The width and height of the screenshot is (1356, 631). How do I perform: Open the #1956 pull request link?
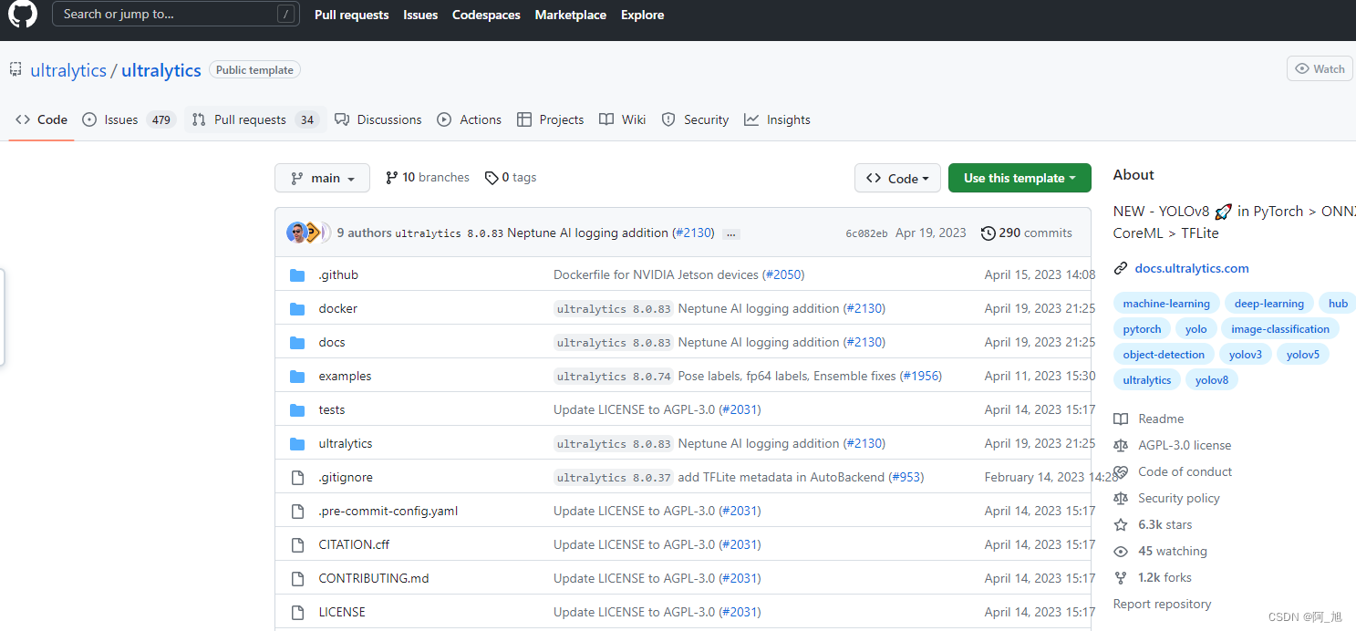(x=921, y=376)
